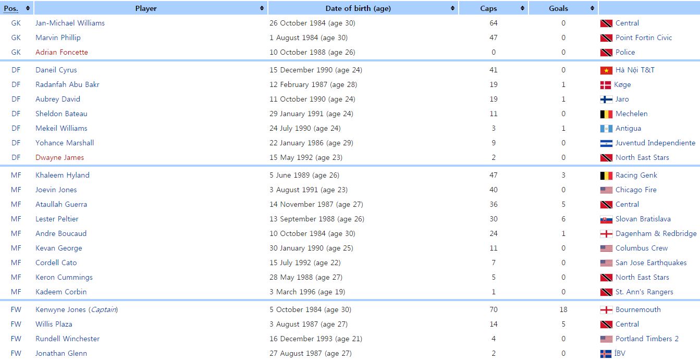Click USA flag icon next to Chicago Fire

click(606, 190)
